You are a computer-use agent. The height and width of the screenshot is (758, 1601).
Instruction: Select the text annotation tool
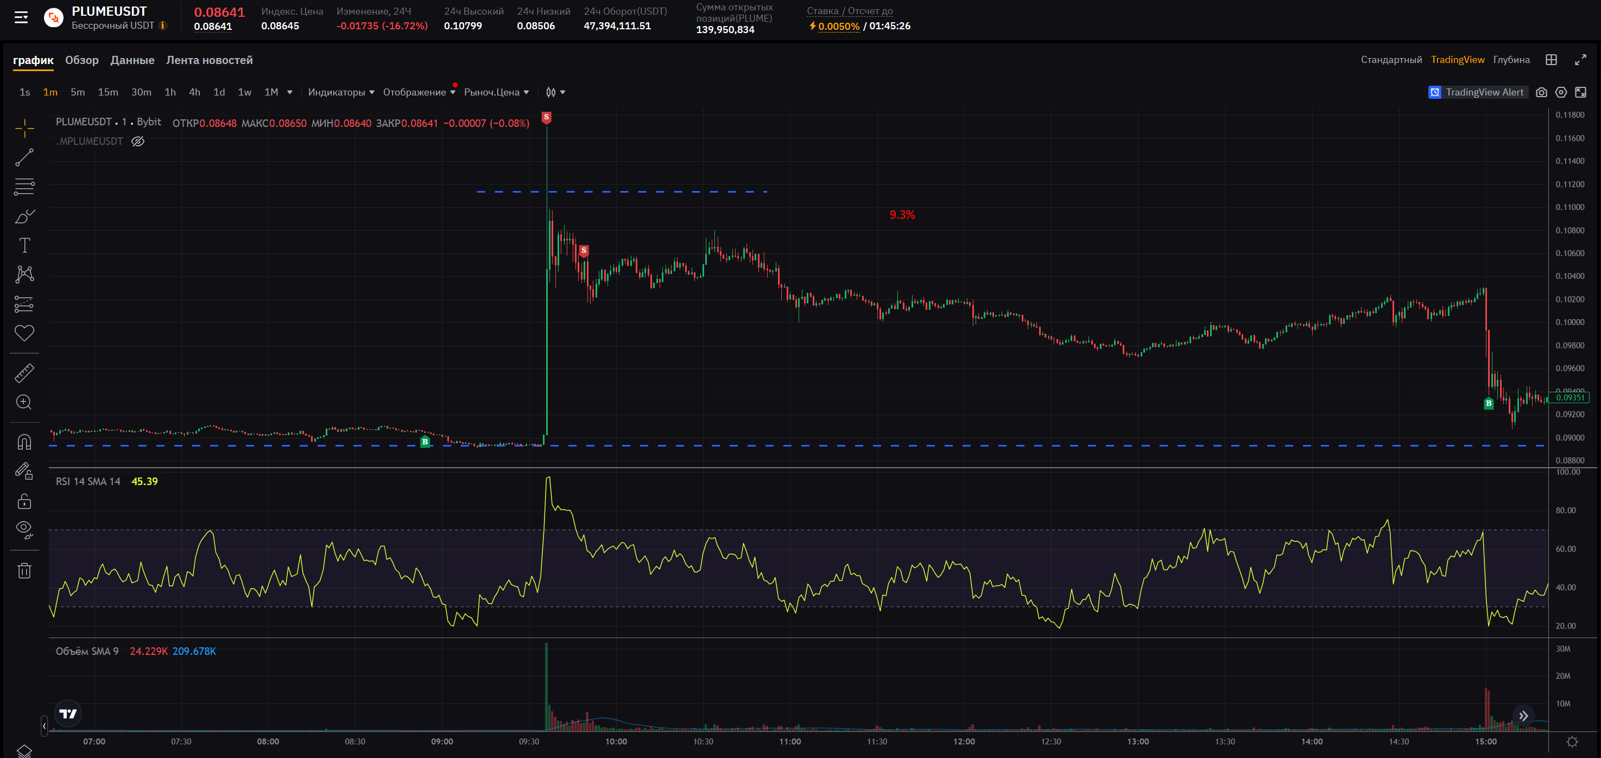pyautogui.click(x=24, y=245)
